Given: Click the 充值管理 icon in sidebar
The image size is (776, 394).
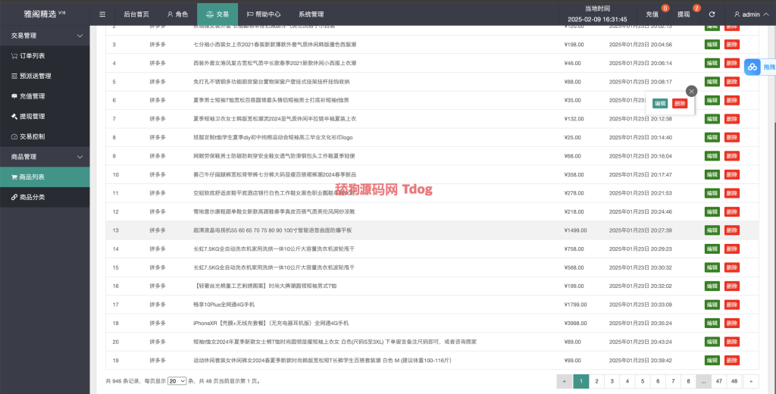Looking at the screenshot, I should click(14, 96).
